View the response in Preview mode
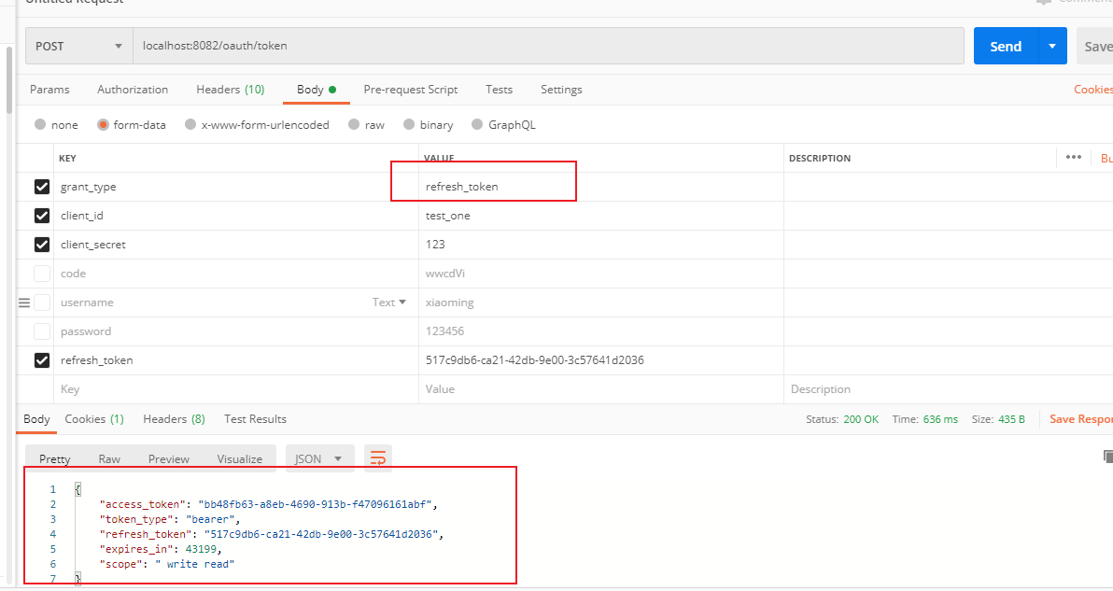Viewport: 1113px width, 591px height. [x=168, y=457]
